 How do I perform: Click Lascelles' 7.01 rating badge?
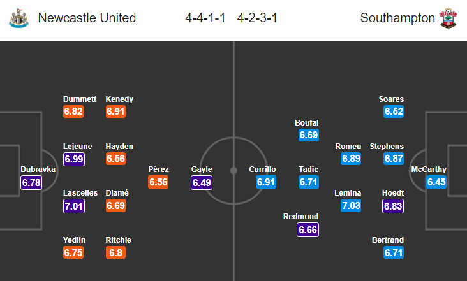[74, 206]
